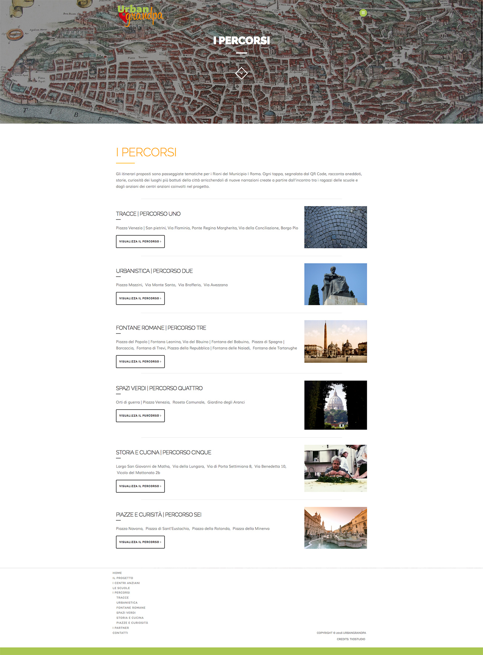The width and height of the screenshot is (483, 655).
Task: Click the Urban Grandpa logo
Action: pyautogui.click(x=140, y=16)
